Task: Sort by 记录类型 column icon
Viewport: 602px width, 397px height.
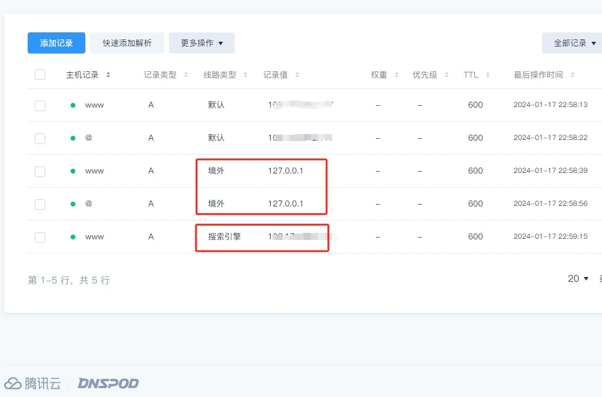Action: (x=186, y=75)
